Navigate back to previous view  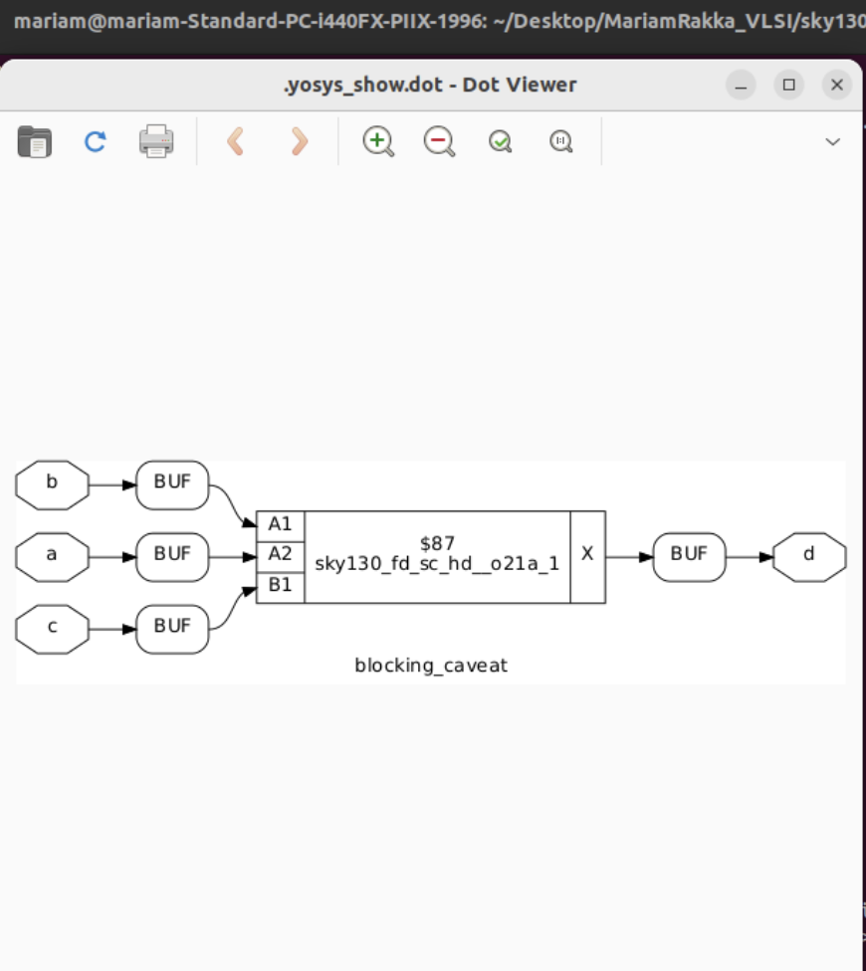(x=236, y=140)
